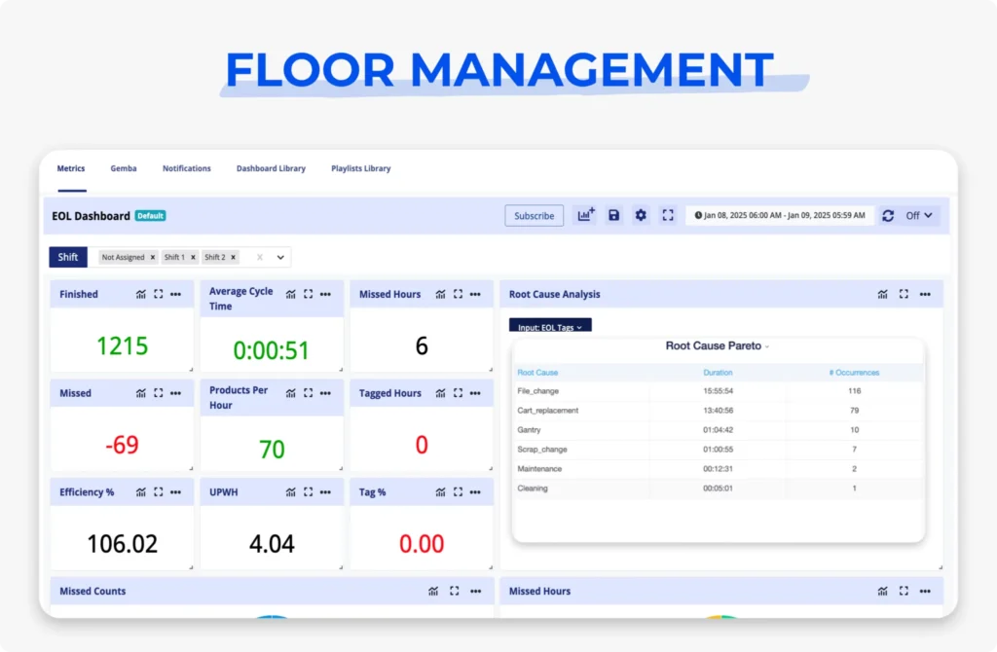Screen dimensions: 997x652
Task: Open the Root Cause Pareto selector
Action: click(x=718, y=345)
